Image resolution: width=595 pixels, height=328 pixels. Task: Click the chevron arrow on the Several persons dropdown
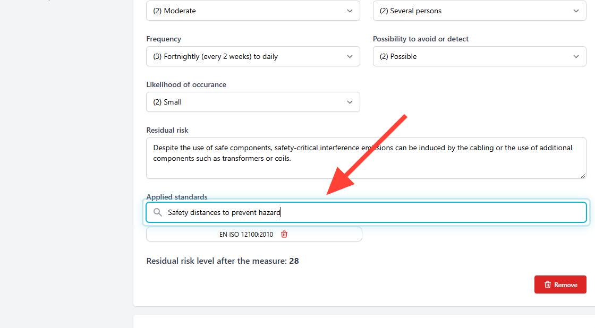(x=576, y=11)
